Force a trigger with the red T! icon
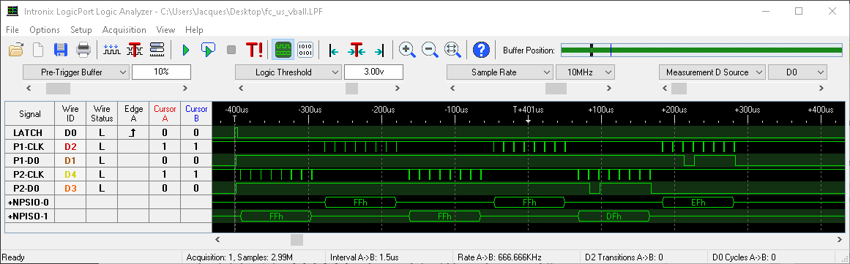Image resolution: width=850 pixels, height=264 pixels. [x=255, y=50]
